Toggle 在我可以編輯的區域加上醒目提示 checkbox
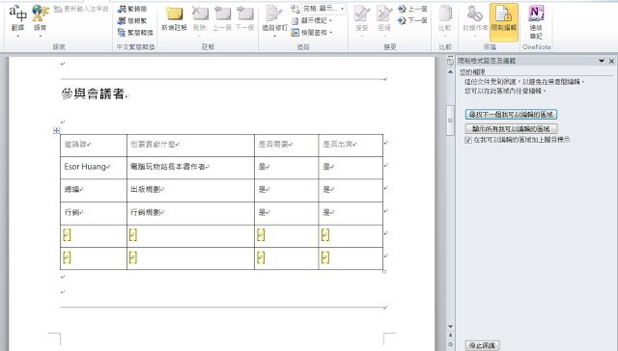Viewport: 618px width, 351px height. 468,140
